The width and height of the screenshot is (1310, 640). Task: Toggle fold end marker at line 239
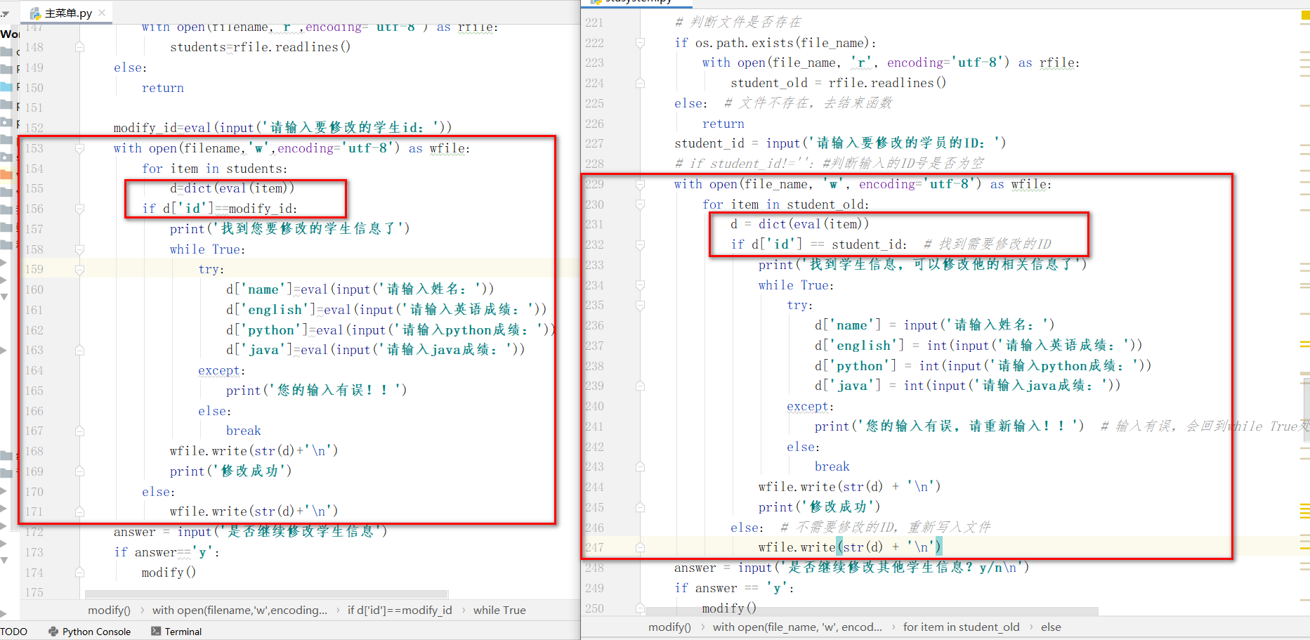point(640,386)
